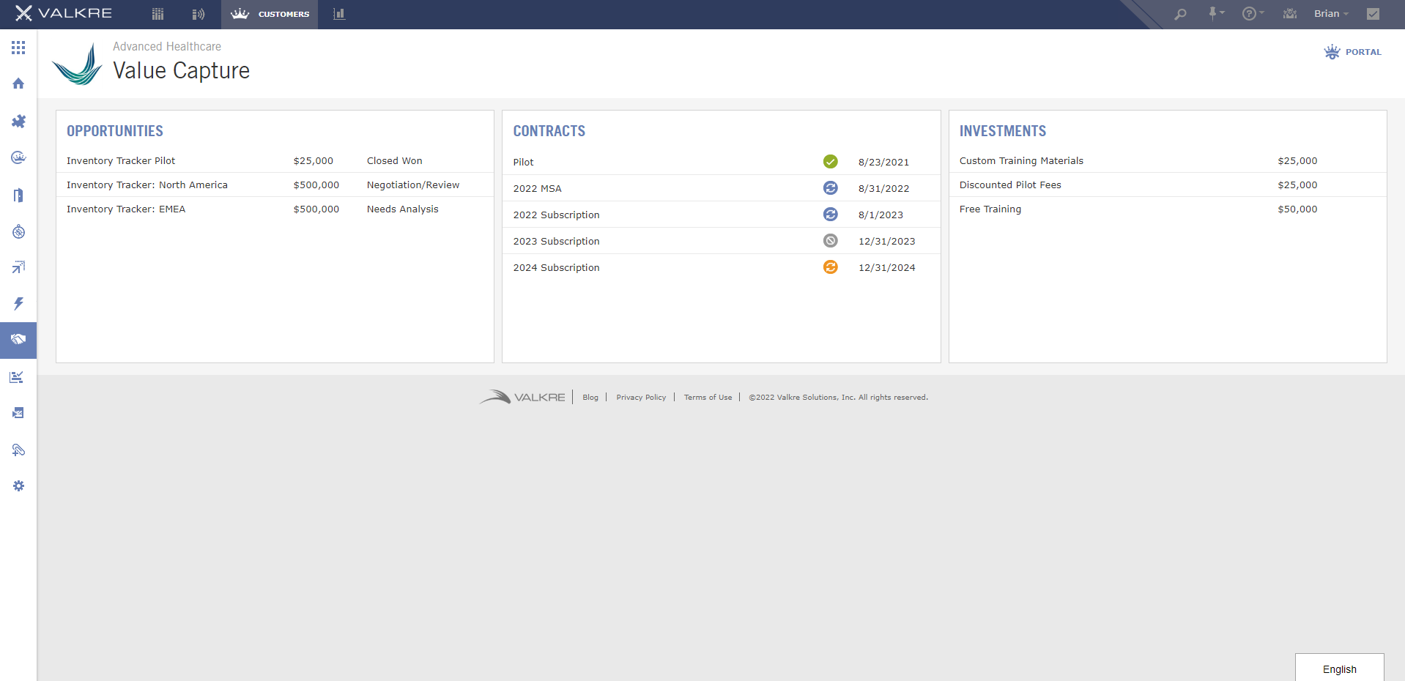Click the Opportunities panel heading
Screen dimensions: 1405x681
pyautogui.click(x=115, y=131)
